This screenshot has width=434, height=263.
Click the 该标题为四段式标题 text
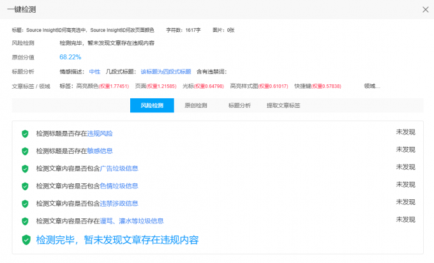(x=166, y=71)
